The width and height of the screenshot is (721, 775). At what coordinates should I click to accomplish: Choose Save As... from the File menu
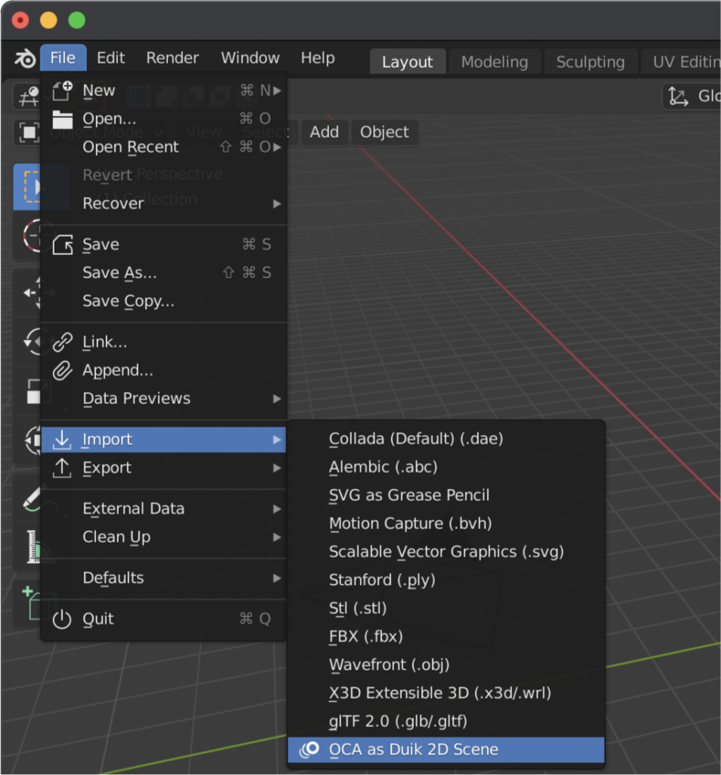coord(163,272)
